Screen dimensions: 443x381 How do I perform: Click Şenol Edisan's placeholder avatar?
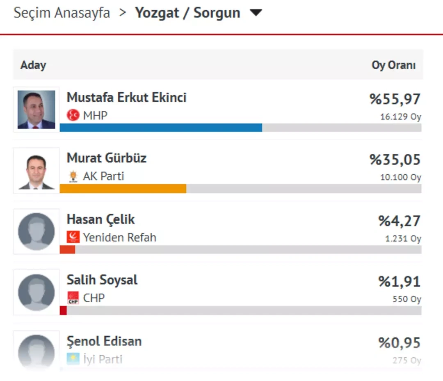click(37, 351)
